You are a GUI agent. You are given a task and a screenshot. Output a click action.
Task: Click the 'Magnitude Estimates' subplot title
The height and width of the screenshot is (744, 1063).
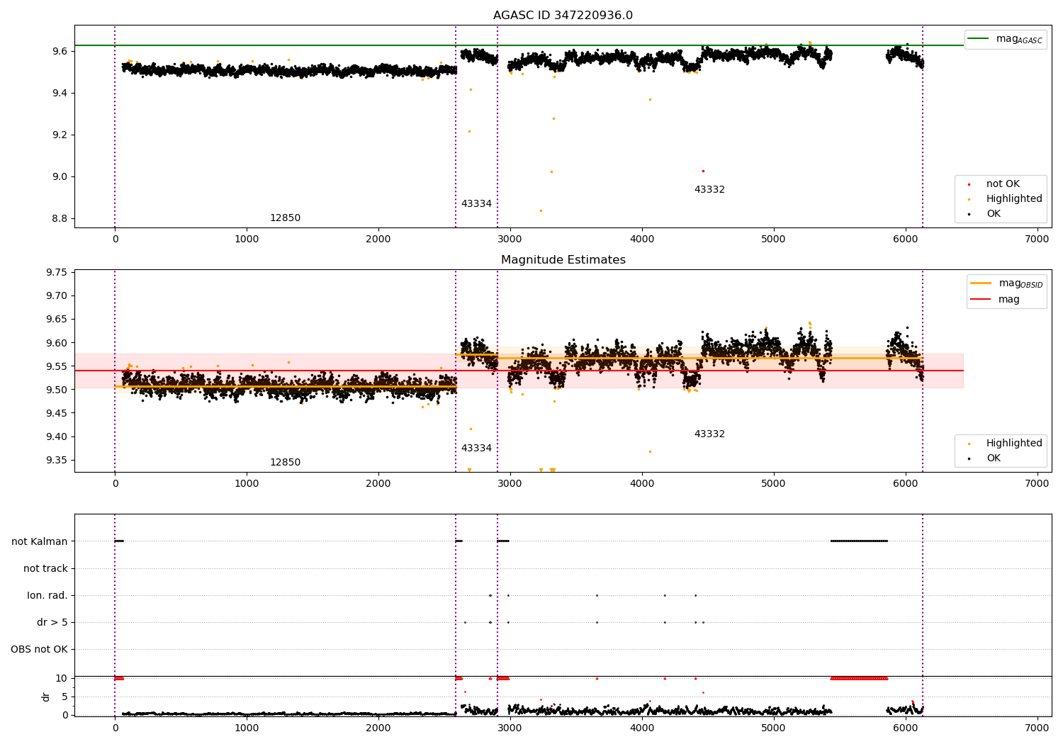[563, 260]
